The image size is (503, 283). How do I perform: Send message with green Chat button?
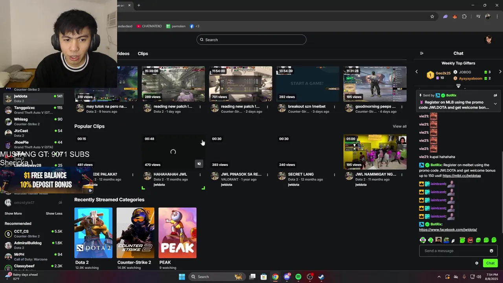click(490, 263)
